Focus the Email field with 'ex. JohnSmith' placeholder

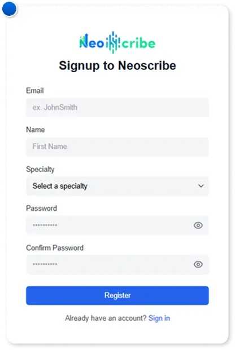tap(117, 108)
